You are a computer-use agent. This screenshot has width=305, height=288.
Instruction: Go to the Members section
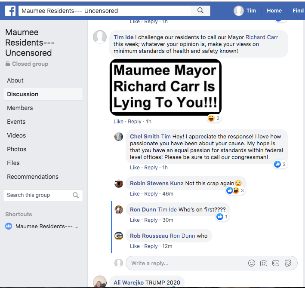(20, 108)
